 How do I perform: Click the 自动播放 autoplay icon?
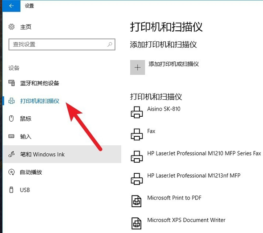(x=12, y=172)
